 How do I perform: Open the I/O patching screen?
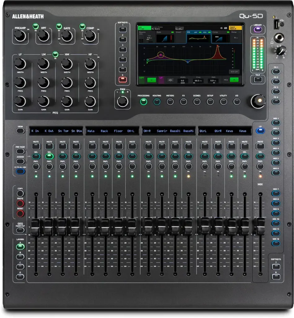point(236,101)
